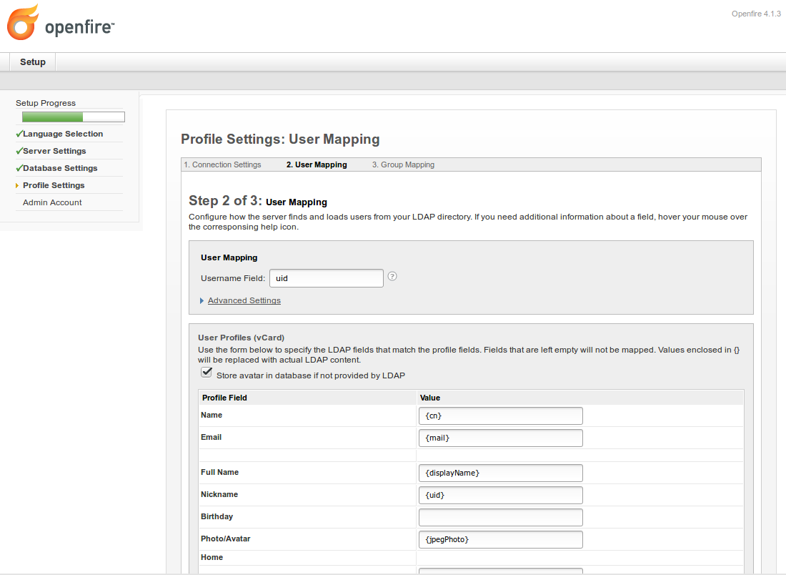This screenshot has width=786, height=575.
Task: Go to 3. Group Mapping step
Action: pyautogui.click(x=404, y=164)
